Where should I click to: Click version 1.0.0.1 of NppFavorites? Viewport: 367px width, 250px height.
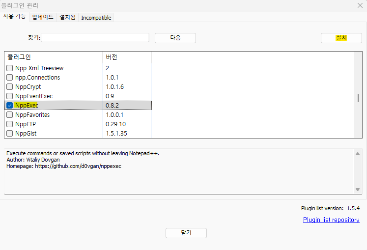(114, 115)
